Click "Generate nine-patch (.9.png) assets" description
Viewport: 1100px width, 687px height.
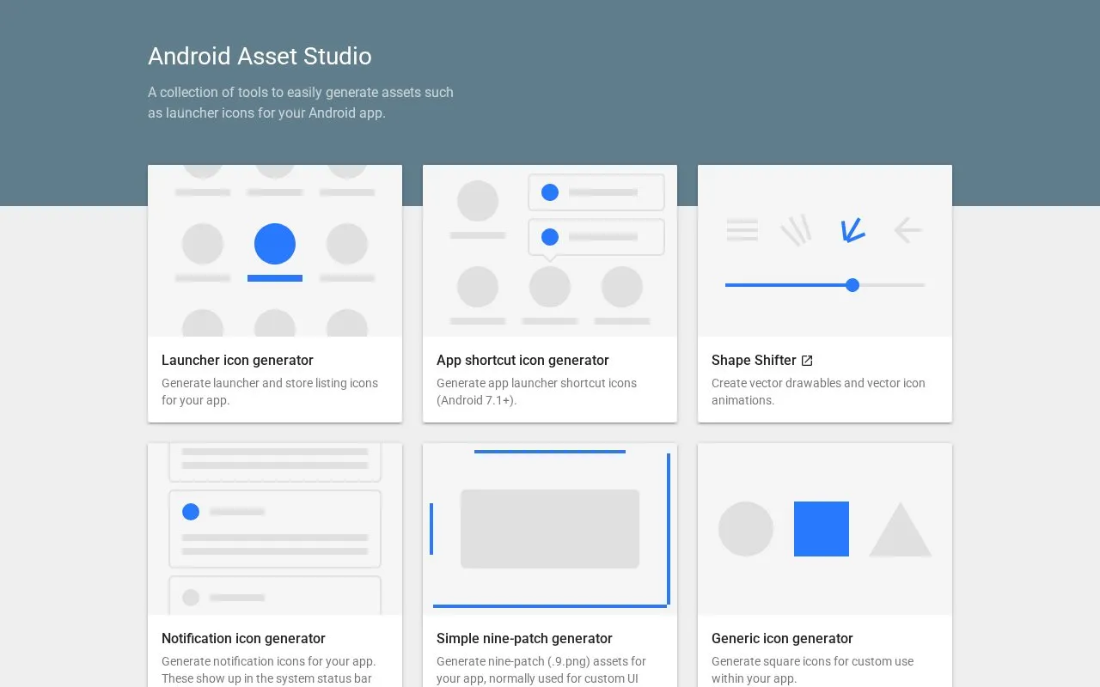click(541, 670)
